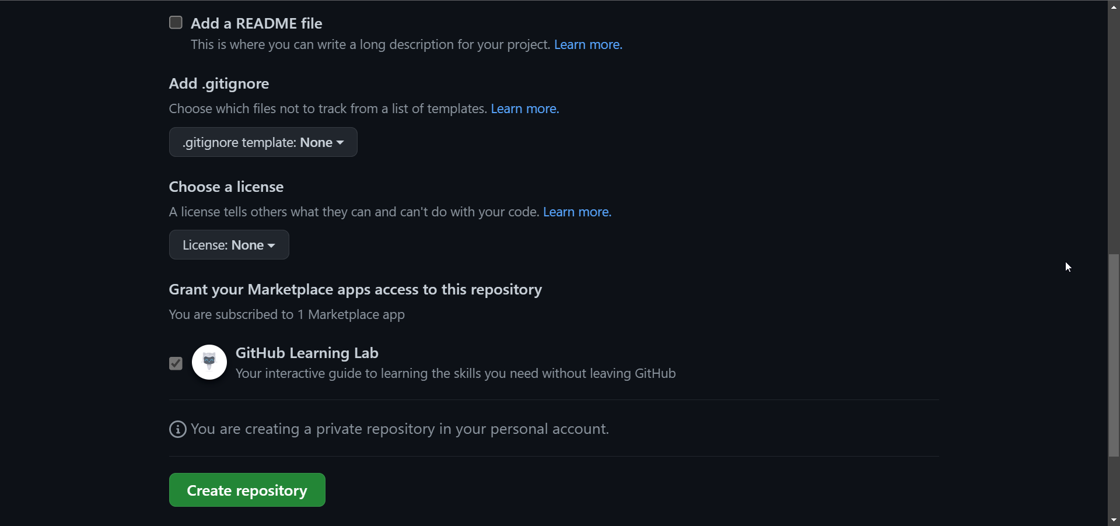Click the scrollbar up arrow
Viewport: 1120px width, 526px height.
[1114, 6]
